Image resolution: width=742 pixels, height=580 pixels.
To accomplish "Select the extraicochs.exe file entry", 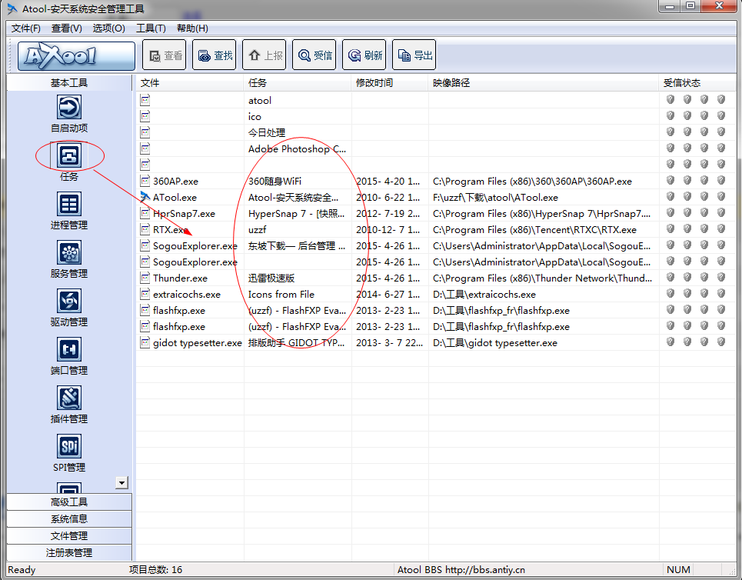I will point(187,294).
